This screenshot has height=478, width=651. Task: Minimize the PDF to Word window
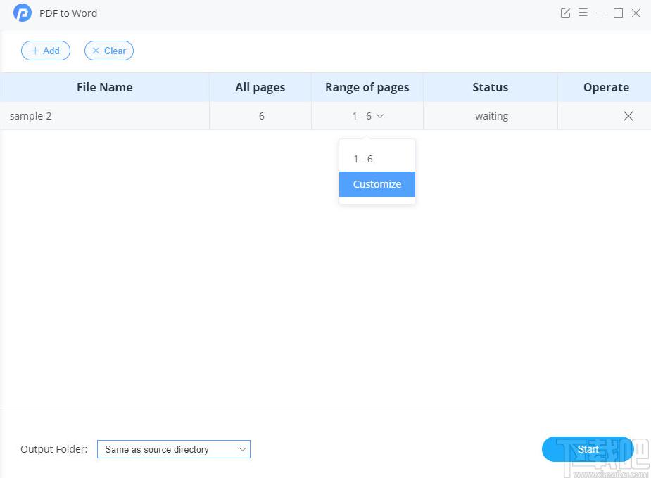(600, 13)
